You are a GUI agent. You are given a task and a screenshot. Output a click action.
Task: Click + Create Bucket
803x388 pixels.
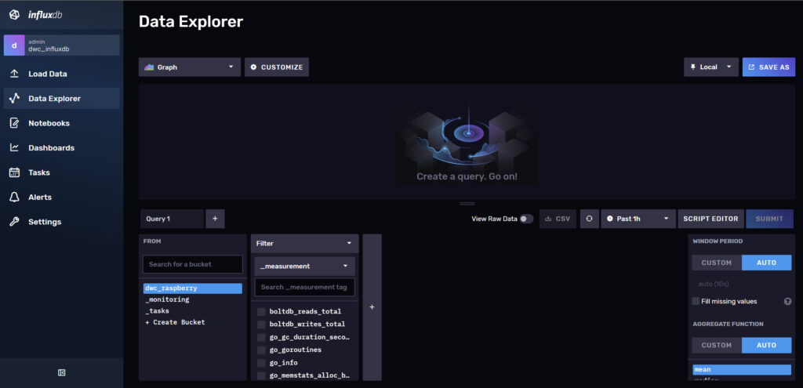[193, 322]
